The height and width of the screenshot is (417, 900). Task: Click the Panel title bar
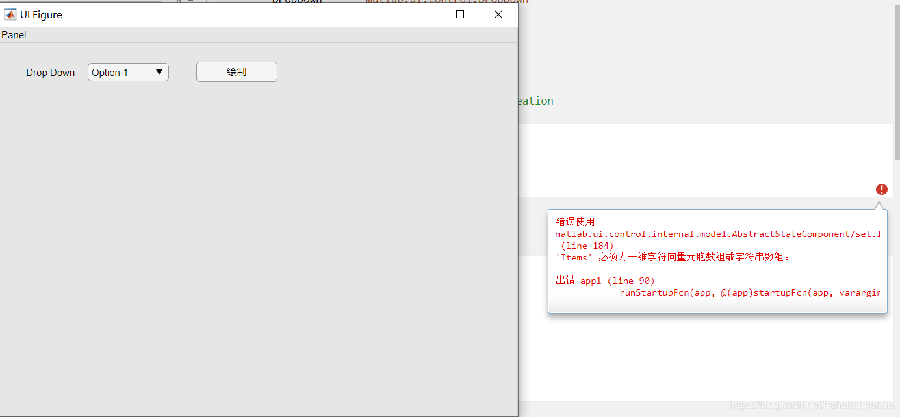14,34
